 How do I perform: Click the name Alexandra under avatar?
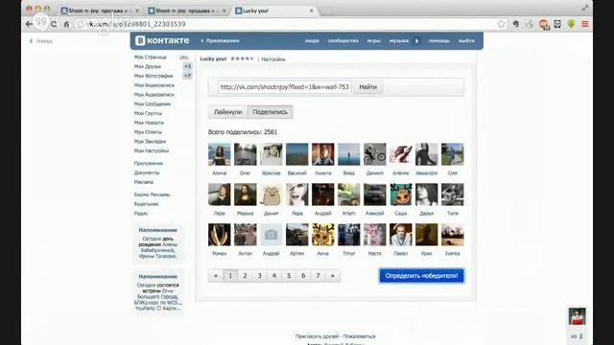click(426, 172)
